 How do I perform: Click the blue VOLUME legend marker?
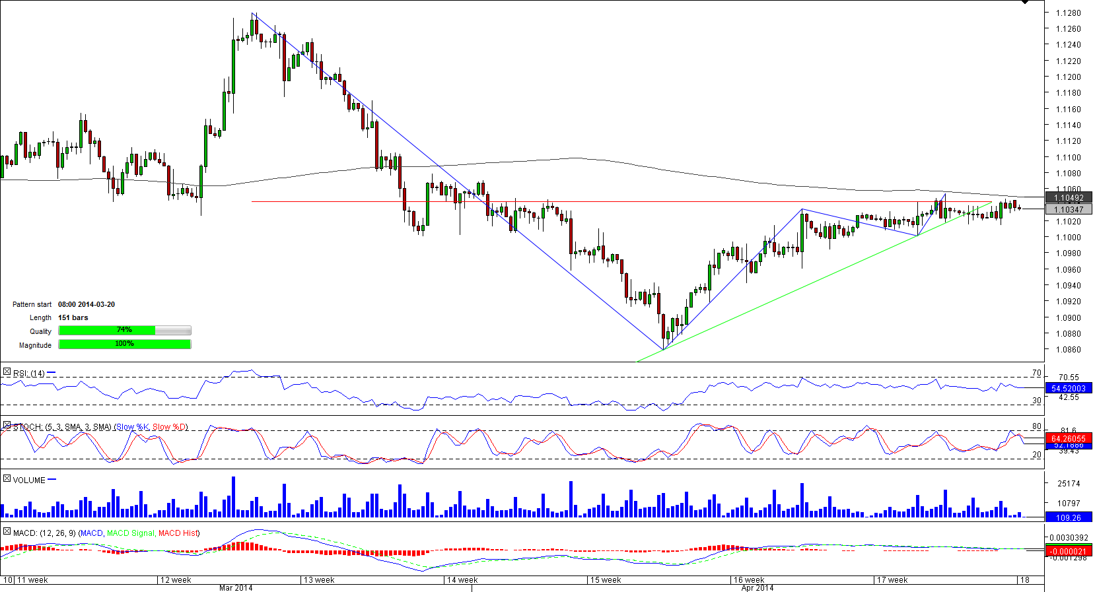pos(52,480)
